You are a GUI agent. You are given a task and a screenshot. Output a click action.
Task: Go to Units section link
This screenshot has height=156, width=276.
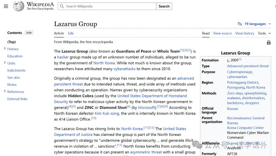[11, 63]
